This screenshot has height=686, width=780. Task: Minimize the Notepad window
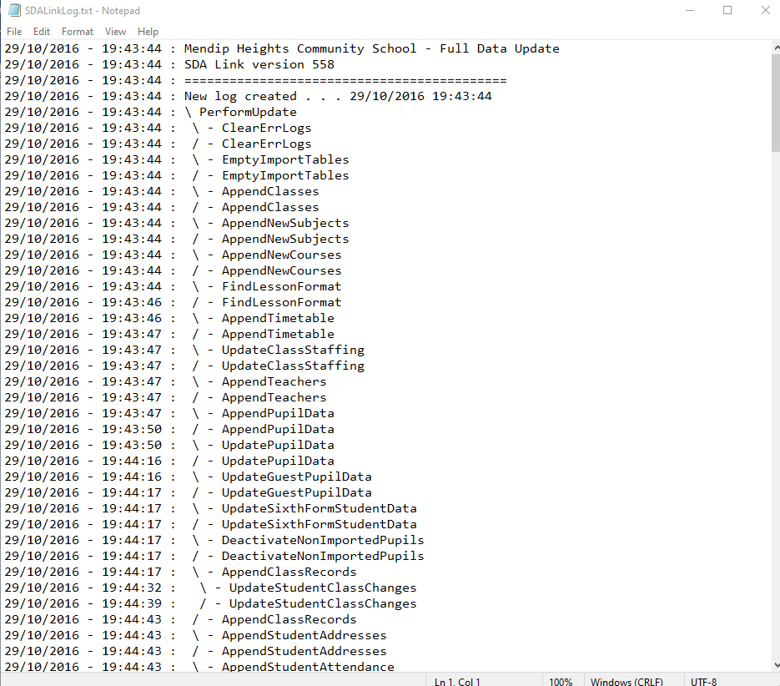[x=689, y=11]
